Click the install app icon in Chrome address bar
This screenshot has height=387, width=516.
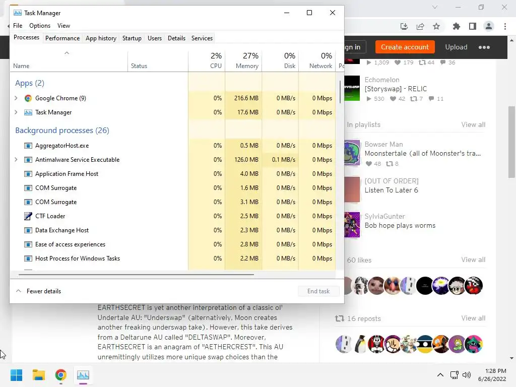(404, 26)
